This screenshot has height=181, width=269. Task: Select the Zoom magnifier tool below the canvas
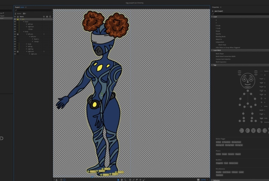[x=125, y=180]
